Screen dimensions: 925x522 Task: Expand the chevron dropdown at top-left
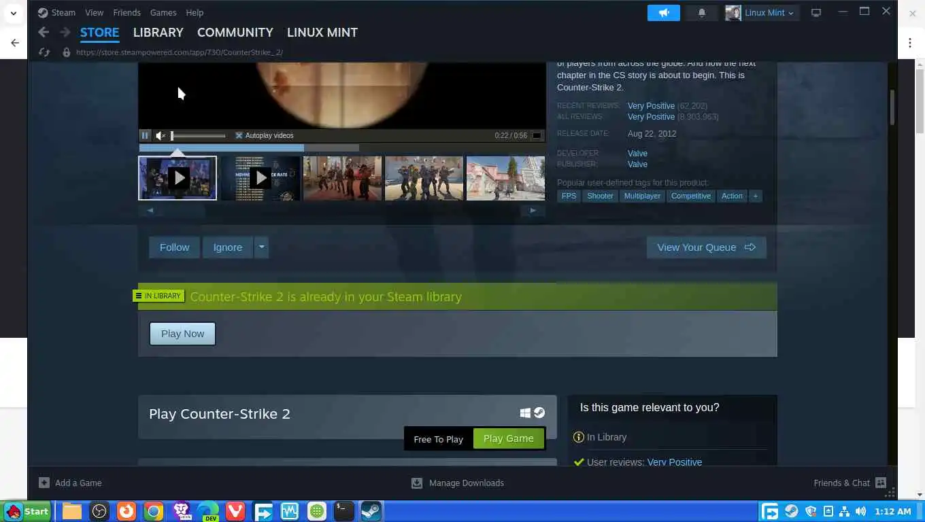tap(13, 13)
